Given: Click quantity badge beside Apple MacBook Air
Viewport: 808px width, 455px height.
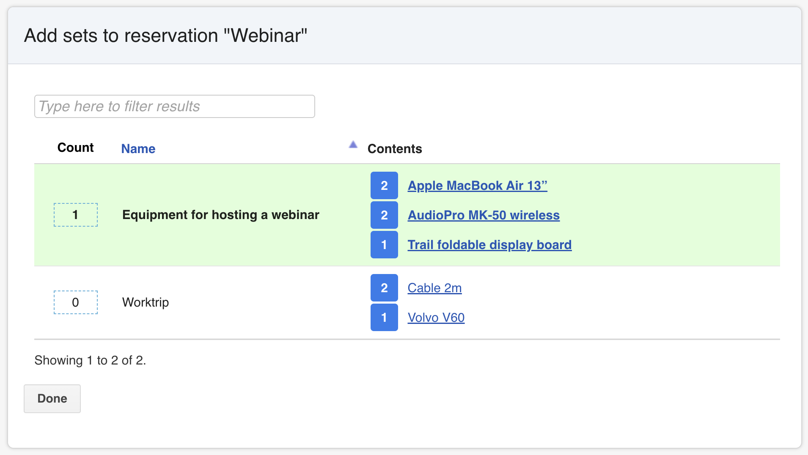Looking at the screenshot, I should click(x=384, y=186).
